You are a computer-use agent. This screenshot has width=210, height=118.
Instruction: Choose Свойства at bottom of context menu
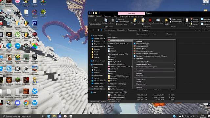coord(154,87)
